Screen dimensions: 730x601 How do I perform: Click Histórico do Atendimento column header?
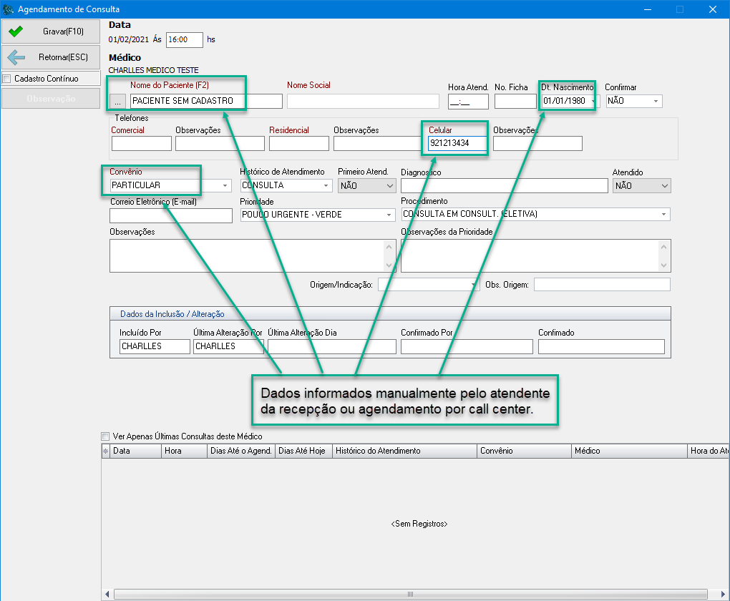(404, 451)
